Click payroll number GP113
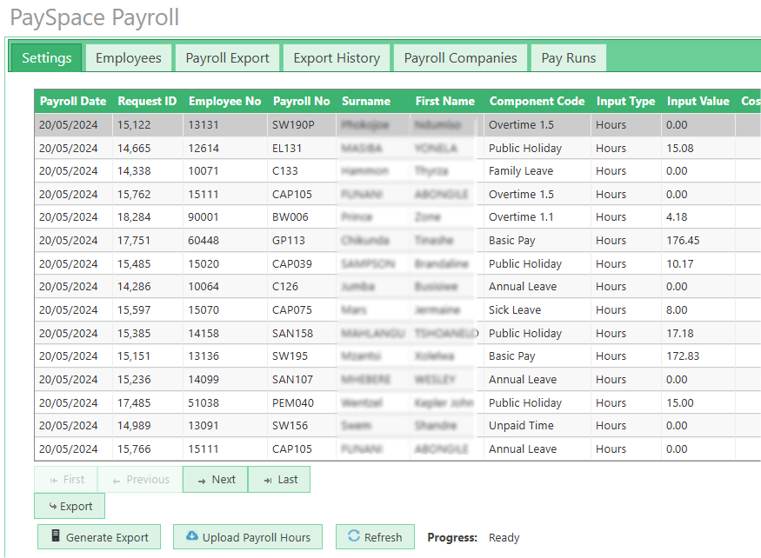The height and width of the screenshot is (558, 761). click(x=302, y=240)
